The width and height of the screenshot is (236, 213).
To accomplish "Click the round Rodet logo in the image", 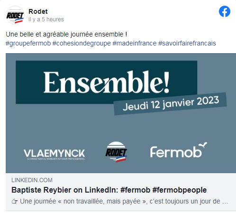I will click(x=116, y=152).
